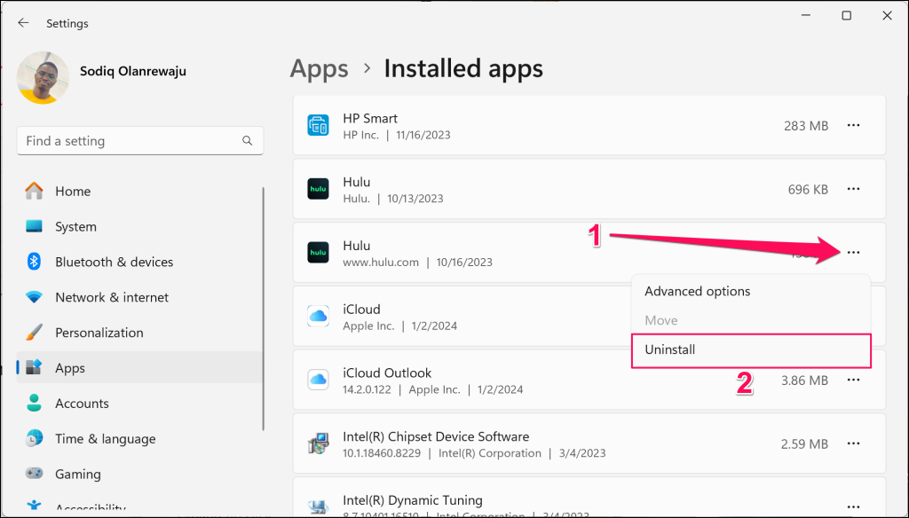Click the sidebar vertical scrollbar
Viewport: 909px width, 518px height.
coord(264,310)
